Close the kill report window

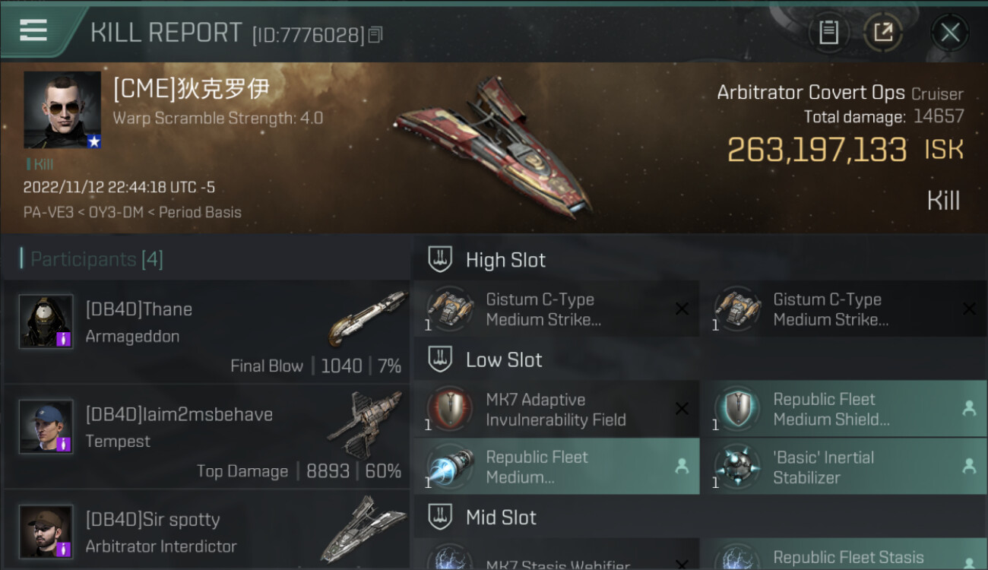point(950,33)
